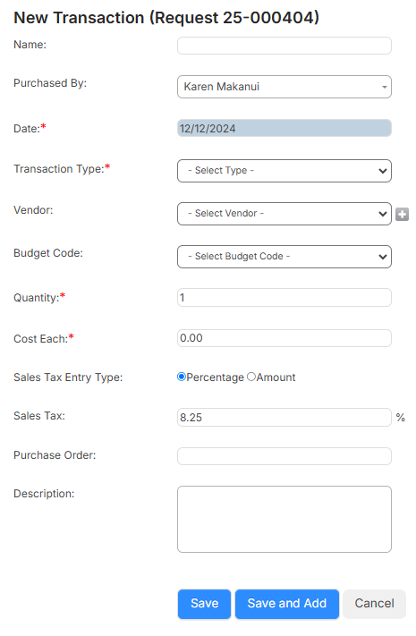Viewport: 416px width, 636px height.
Task: Click the Save button
Action: coord(204,604)
